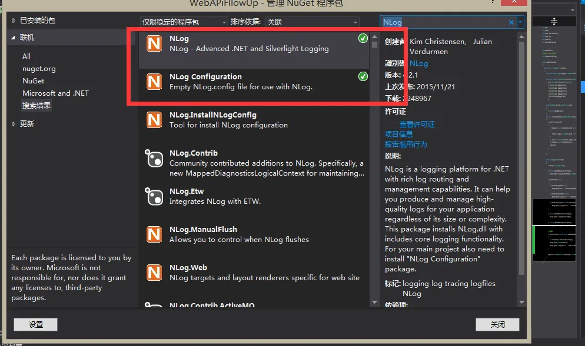Click the editor split icon behind the dialog
585x346 pixels.
coord(554,21)
